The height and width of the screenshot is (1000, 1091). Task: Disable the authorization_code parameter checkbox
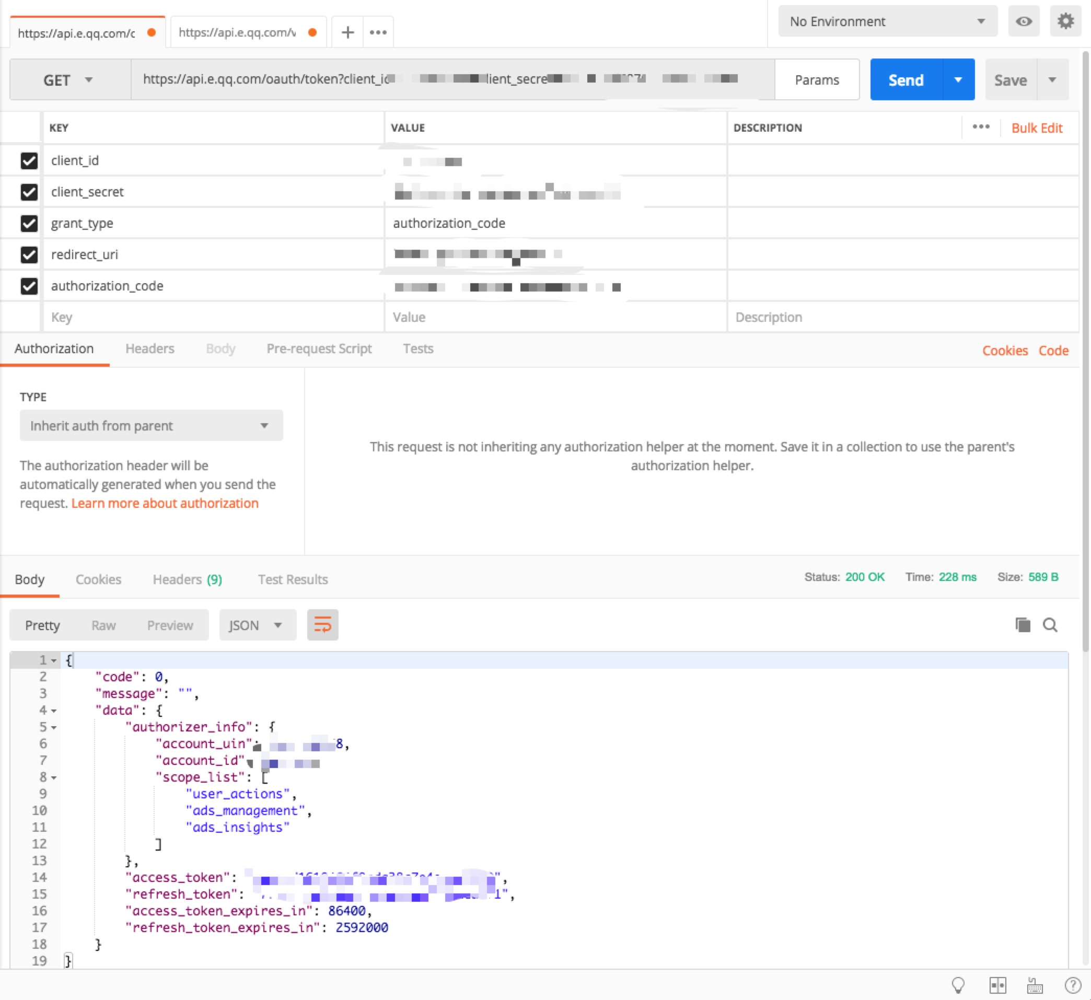tap(29, 286)
